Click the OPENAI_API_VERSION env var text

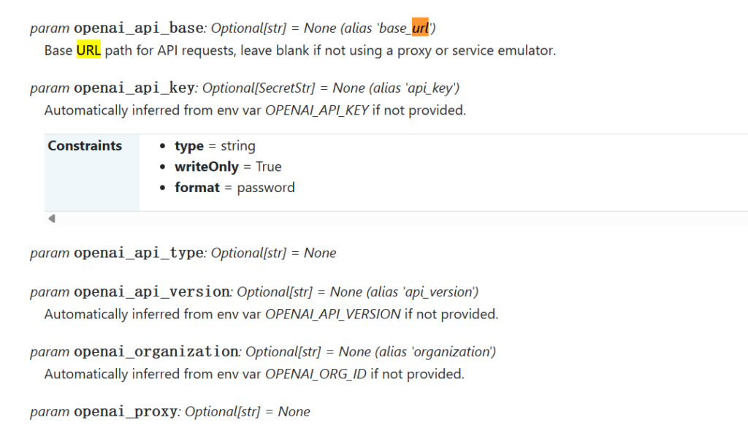click(x=333, y=315)
